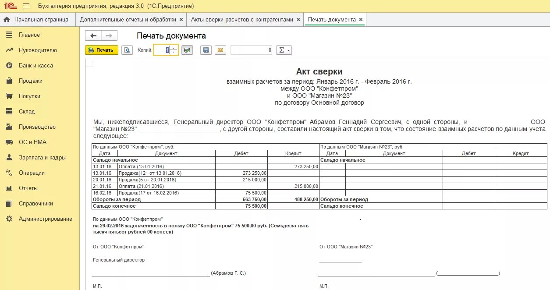Close the Печать документа tab
550x290 pixels.
(361, 20)
